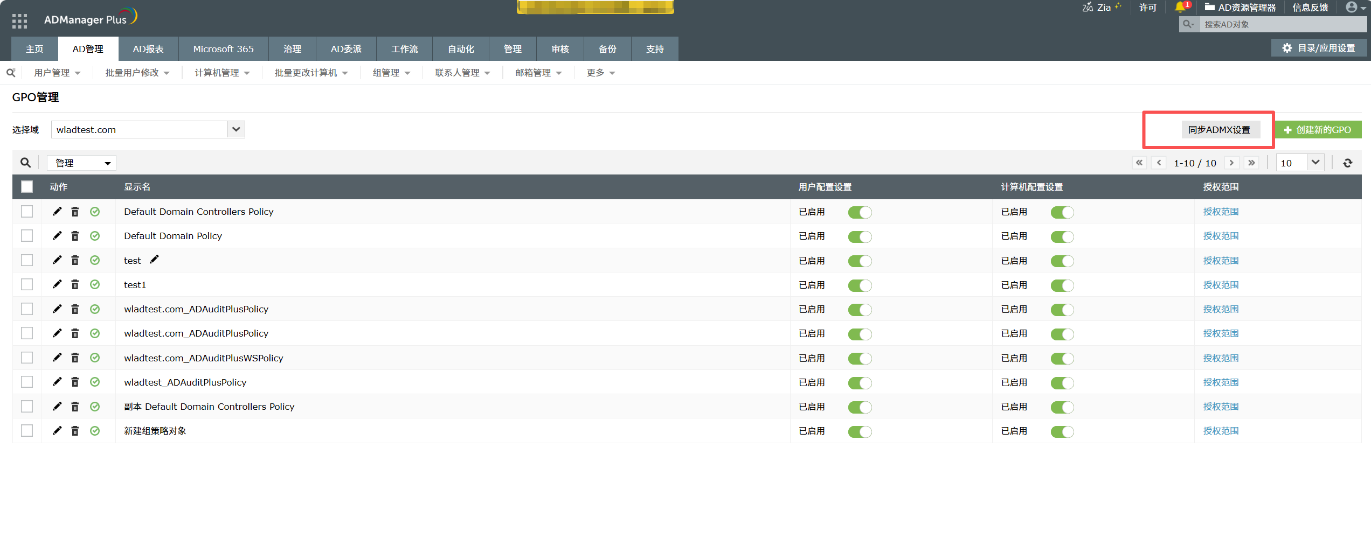This screenshot has width=1371, height=559.
Task: Click the search icon beside 用户管理
Action: pos(11,72)
